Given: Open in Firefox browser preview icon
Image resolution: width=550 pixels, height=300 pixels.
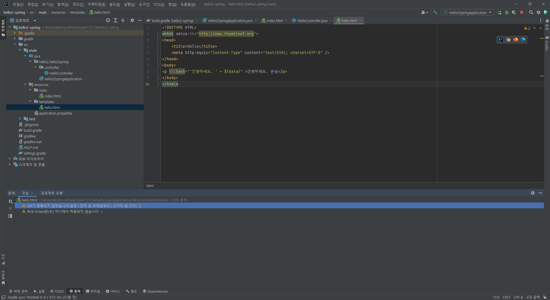Looking at the screenshot, I should pos(516,40).
